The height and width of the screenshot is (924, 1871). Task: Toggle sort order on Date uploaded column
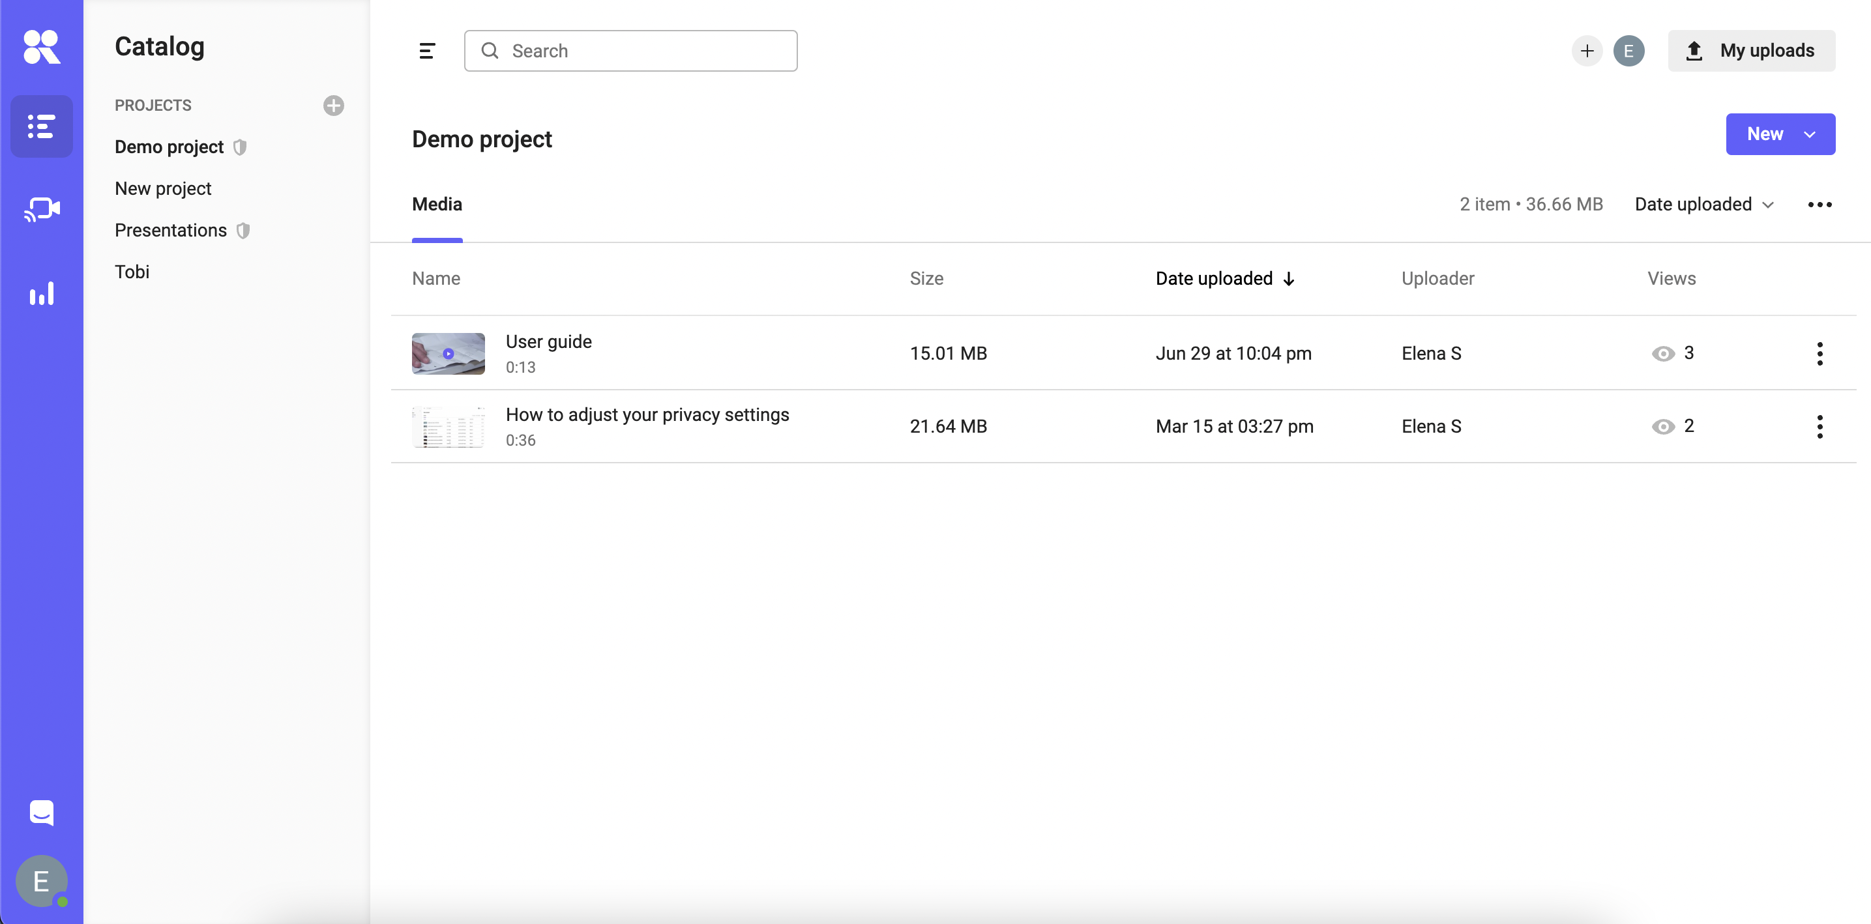coord(1224,279)
